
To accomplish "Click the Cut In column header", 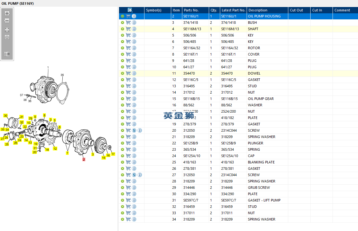I will [x=321, y=10].
